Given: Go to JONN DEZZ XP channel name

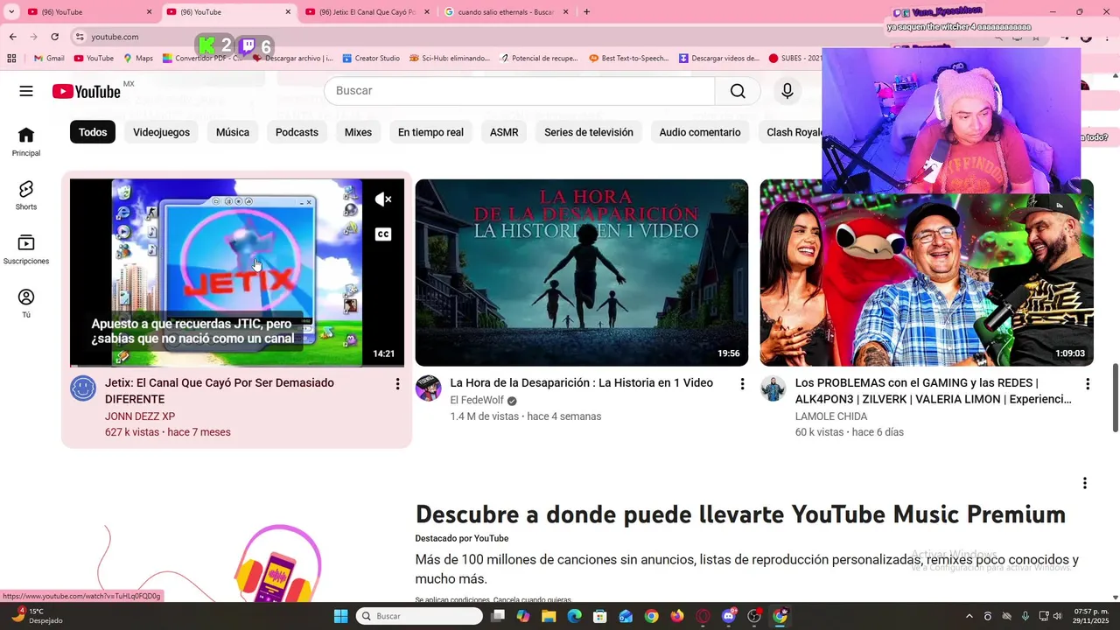Looking at the screenshot, I should (140, 416).
